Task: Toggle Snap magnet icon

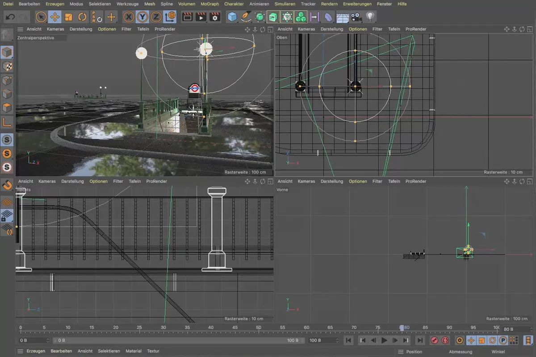Action: click(x=7, y=185)
